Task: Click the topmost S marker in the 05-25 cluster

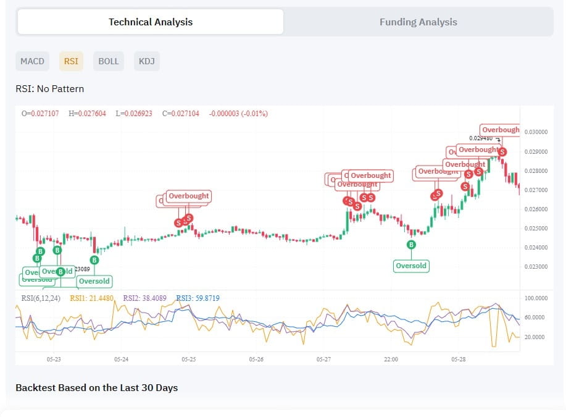Action: point(189,217)
